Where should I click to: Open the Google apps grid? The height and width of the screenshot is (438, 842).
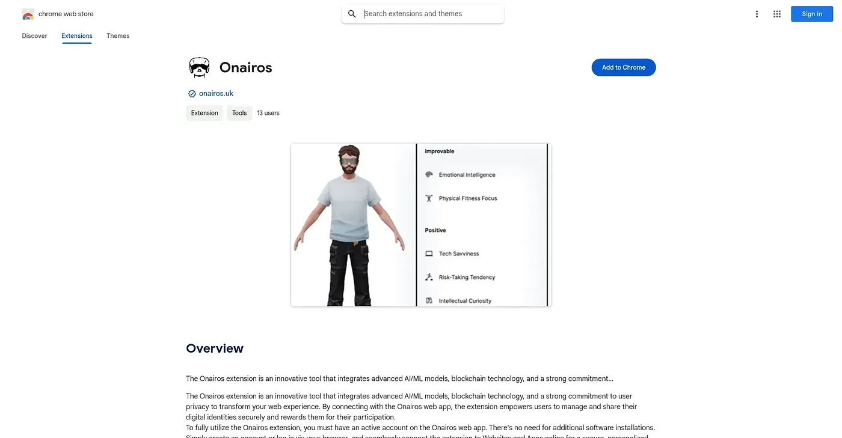pos(777,14)
